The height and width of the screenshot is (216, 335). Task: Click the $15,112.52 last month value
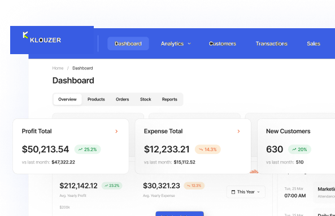[x=185, y=162]
